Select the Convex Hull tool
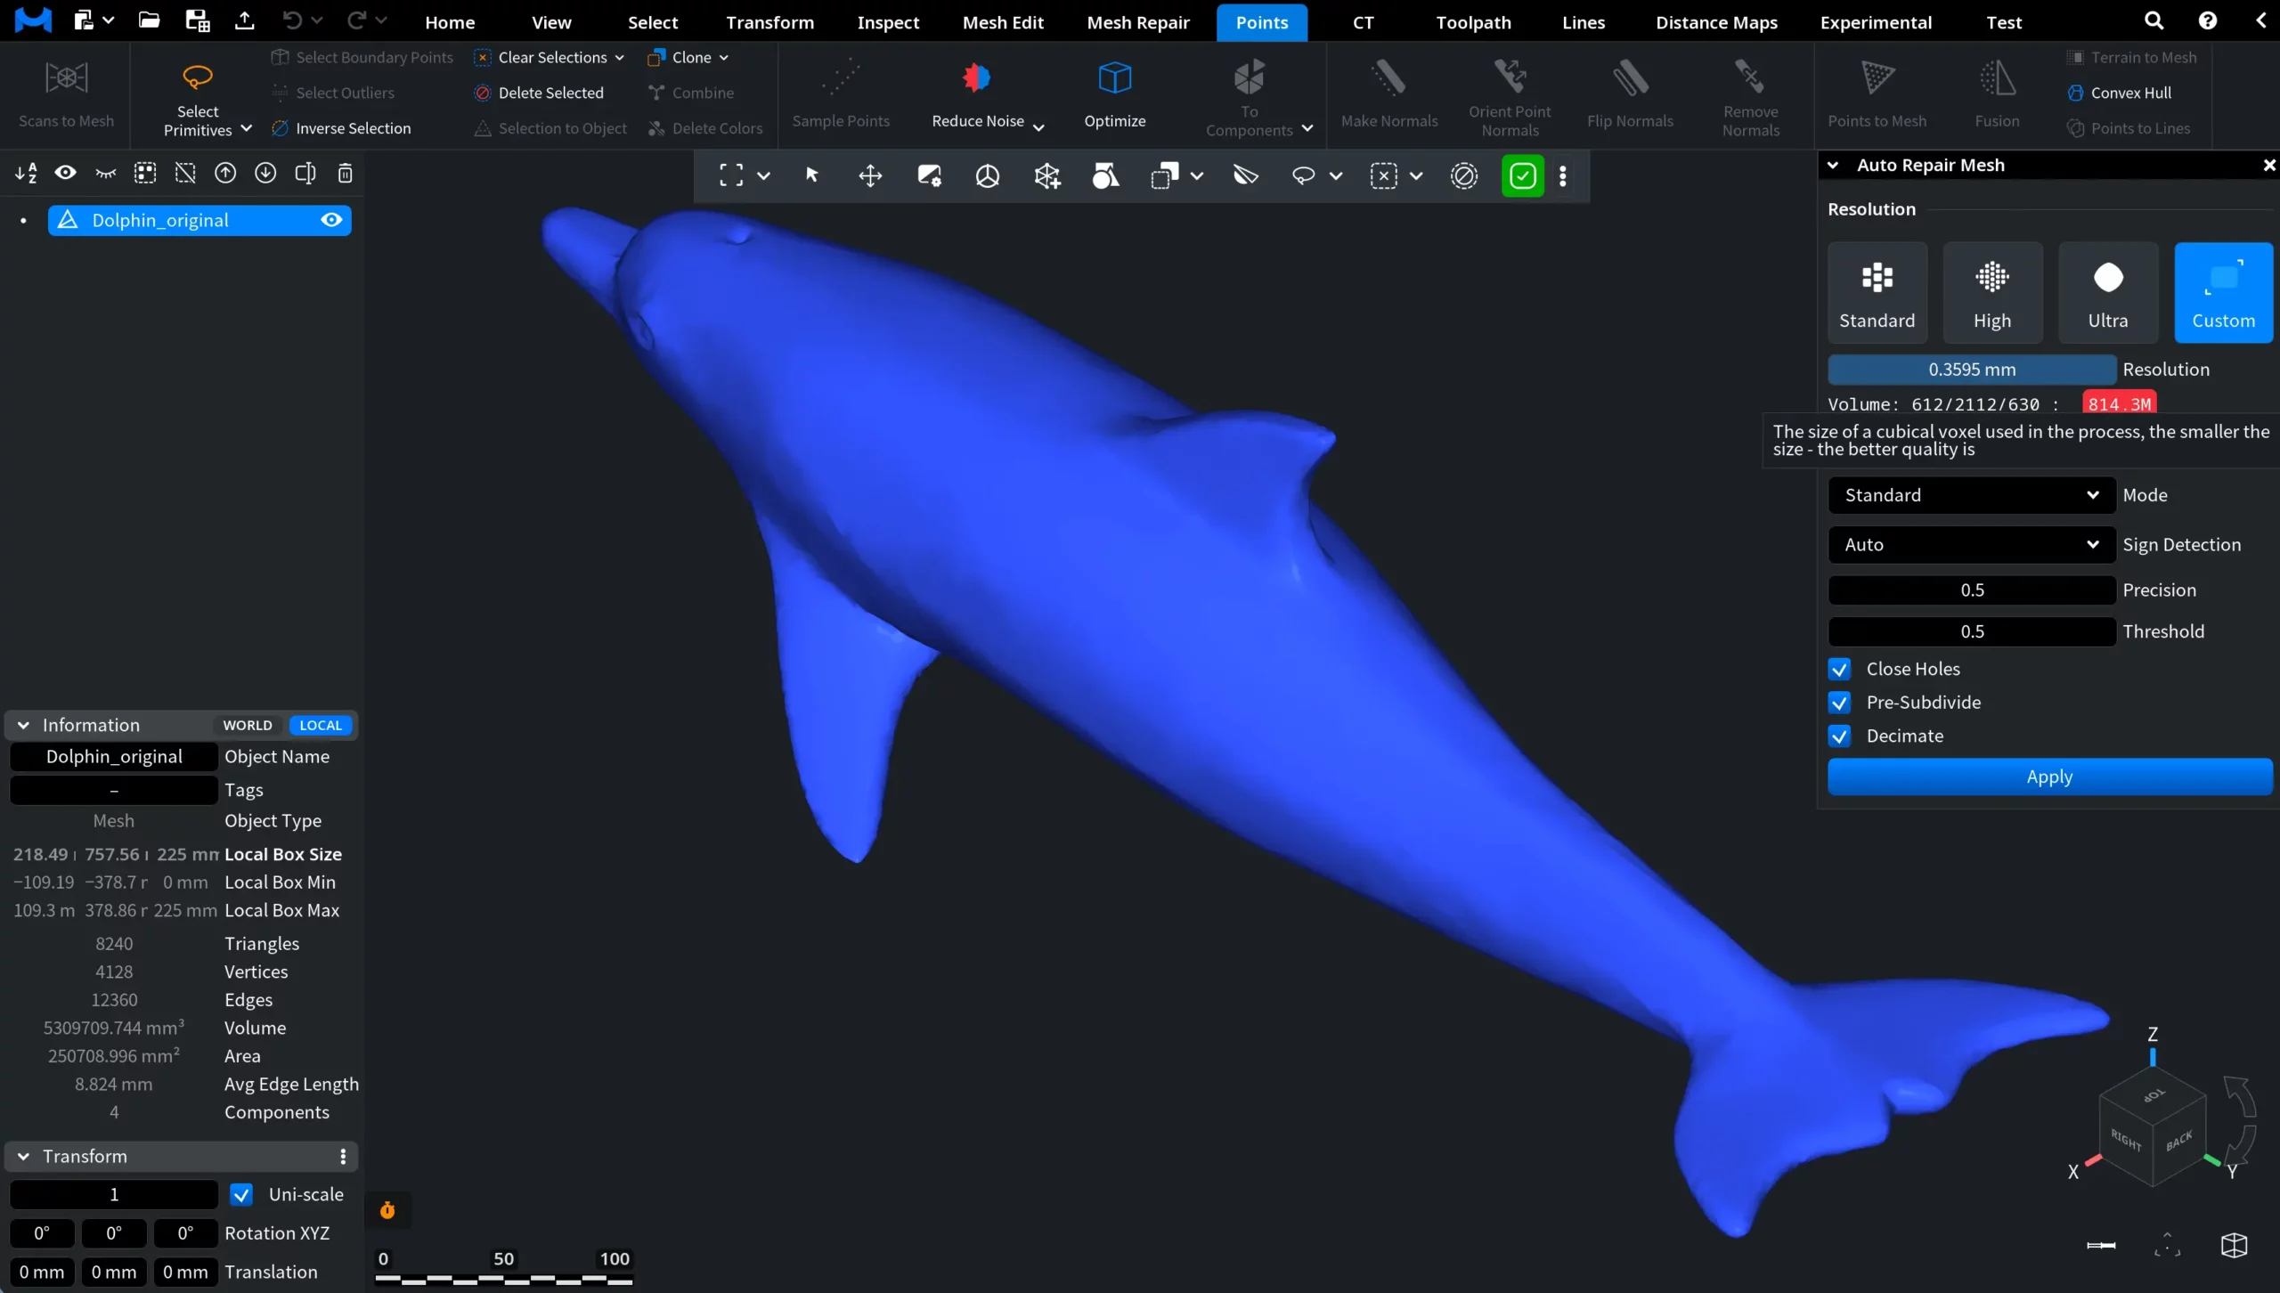The image size is (2280, 1293). (2127, 92)
